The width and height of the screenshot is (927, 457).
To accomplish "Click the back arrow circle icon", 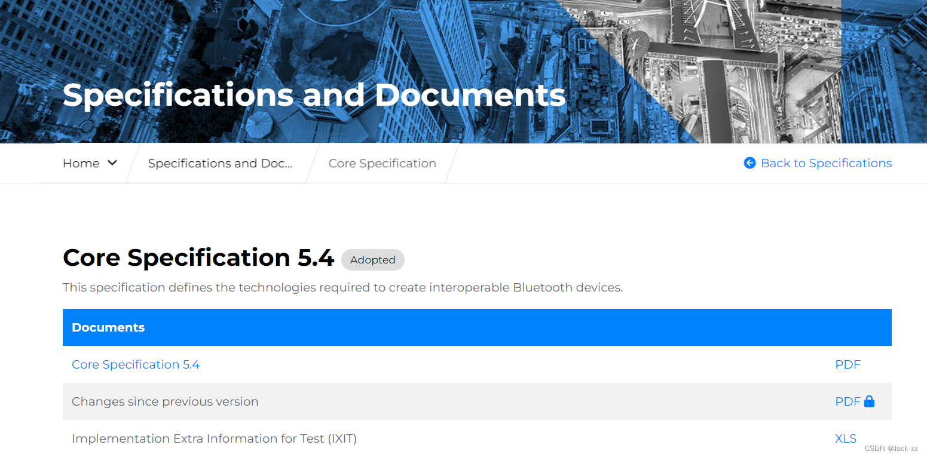I will (x=749, y=163).
